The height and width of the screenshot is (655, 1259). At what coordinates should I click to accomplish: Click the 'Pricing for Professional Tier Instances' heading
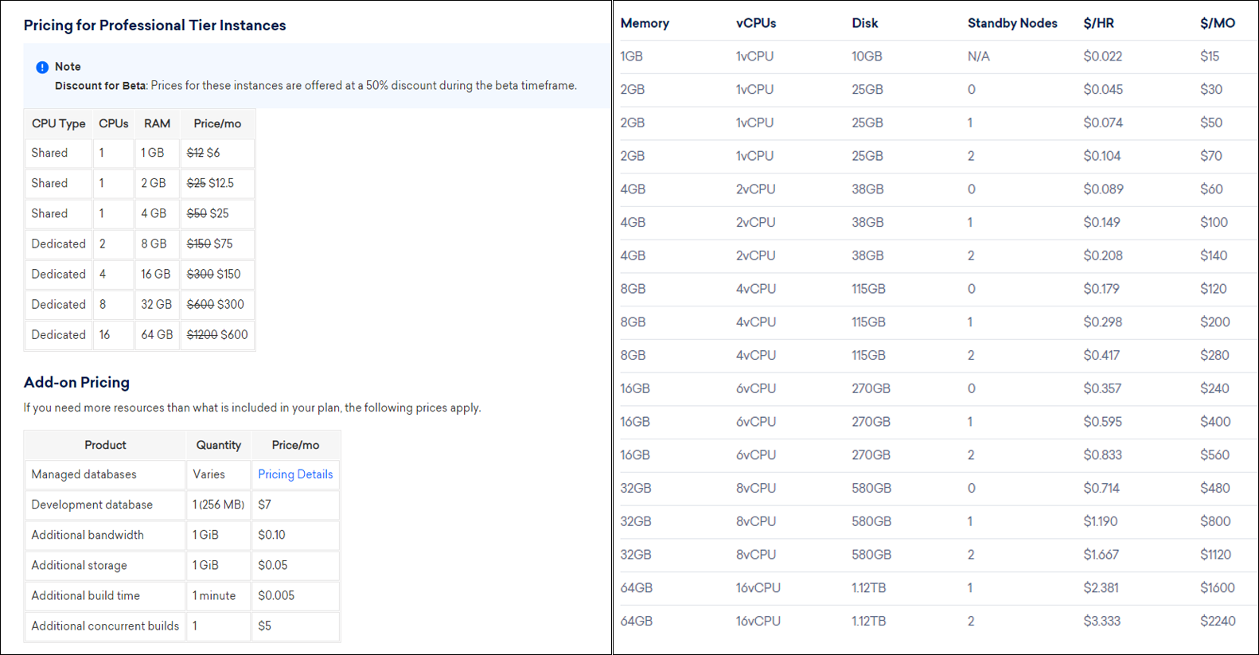click(154, 25)
